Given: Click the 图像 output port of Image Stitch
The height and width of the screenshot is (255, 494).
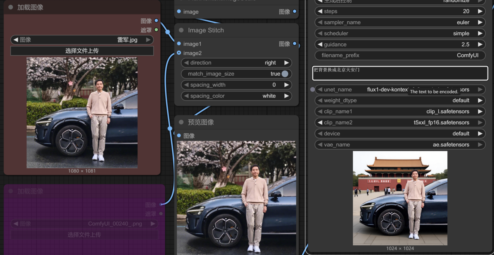Looking at the screenshot, I should coord(295,43).
